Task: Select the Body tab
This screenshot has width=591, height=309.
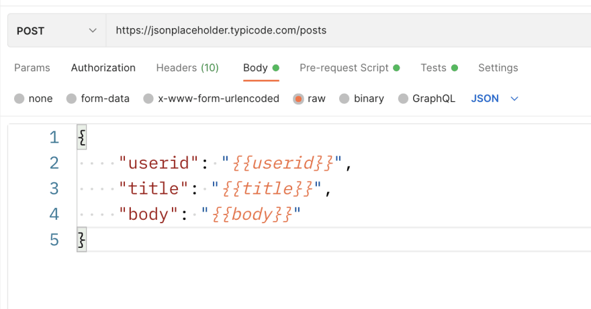Action: [261, 68]
